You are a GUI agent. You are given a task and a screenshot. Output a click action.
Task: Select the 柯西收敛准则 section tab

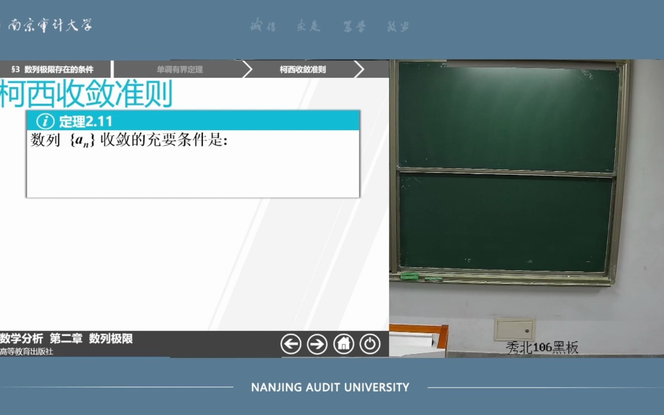303,70
